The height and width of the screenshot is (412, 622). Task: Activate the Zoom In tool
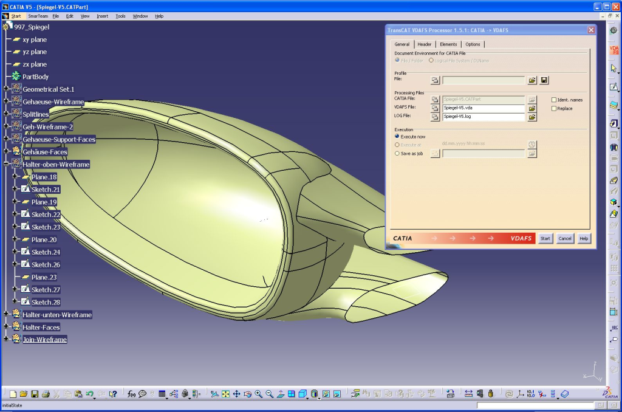tap(259, 394)
